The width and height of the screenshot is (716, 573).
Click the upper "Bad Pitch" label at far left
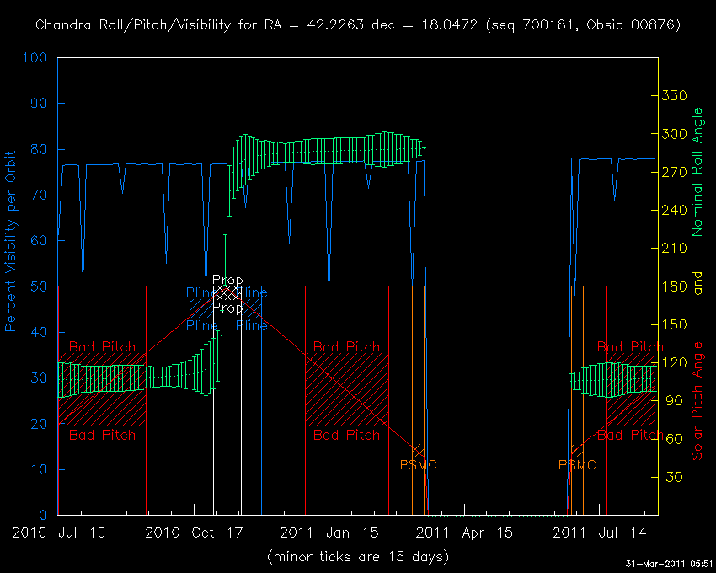click(x=101, y=346)
